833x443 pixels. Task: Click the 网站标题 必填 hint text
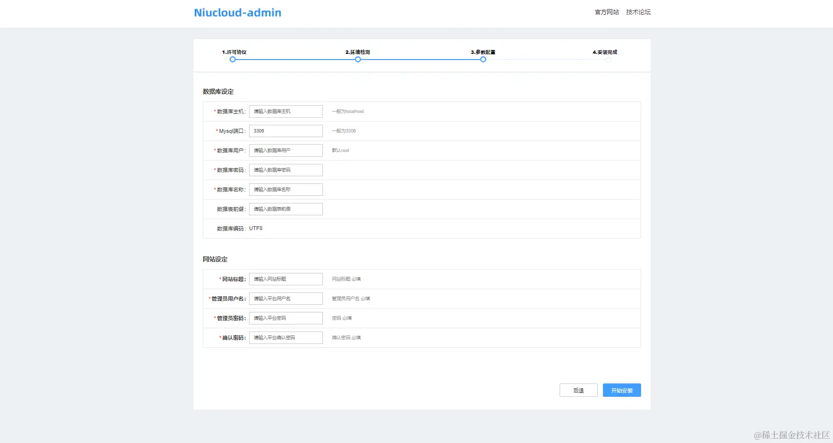point(346,279)
